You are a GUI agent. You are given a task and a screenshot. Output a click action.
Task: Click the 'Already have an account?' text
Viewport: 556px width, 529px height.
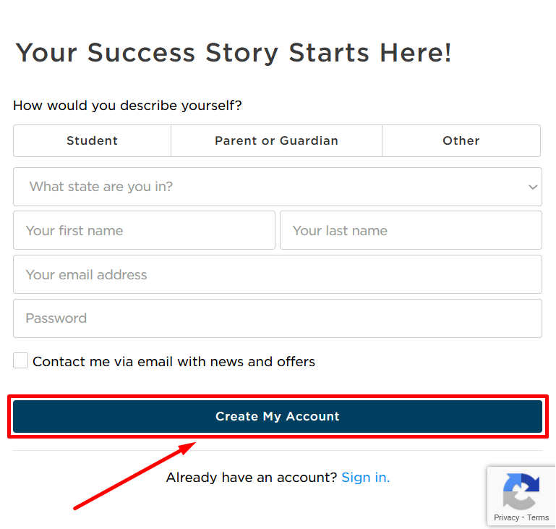[x=252, y=478]
